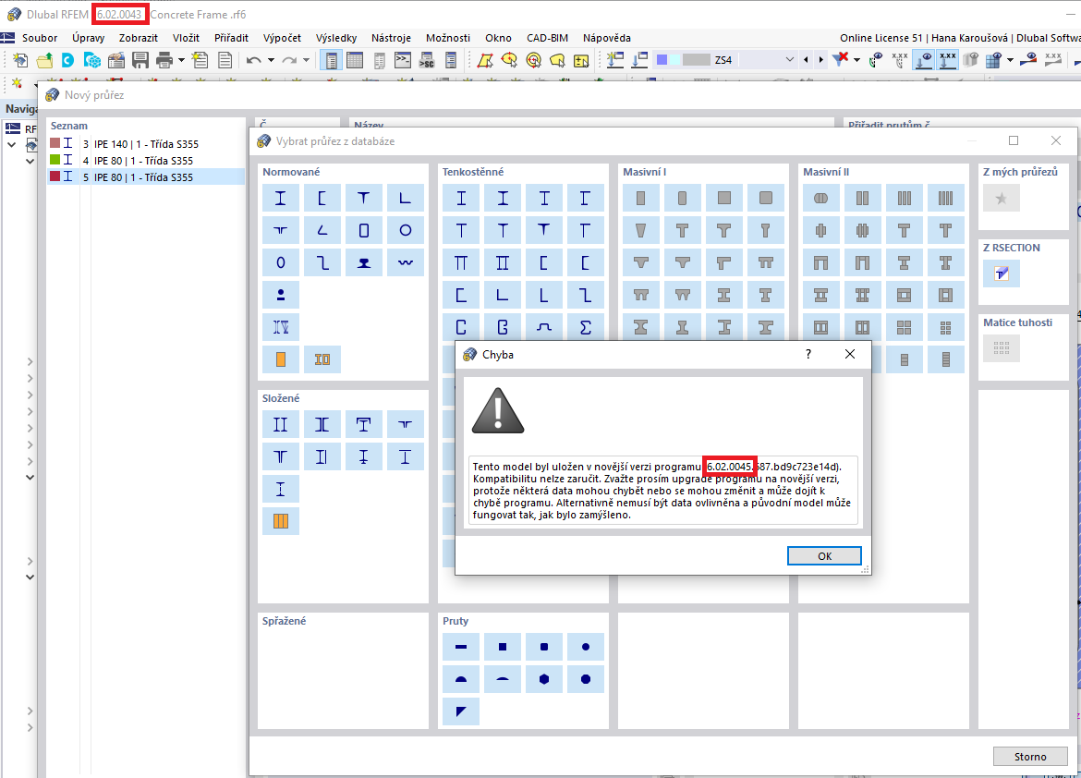Screen dimensions: 1081x778
Task: Open the CAD-BIM menu
Action: pyautogui.click(x=547, y=38)
